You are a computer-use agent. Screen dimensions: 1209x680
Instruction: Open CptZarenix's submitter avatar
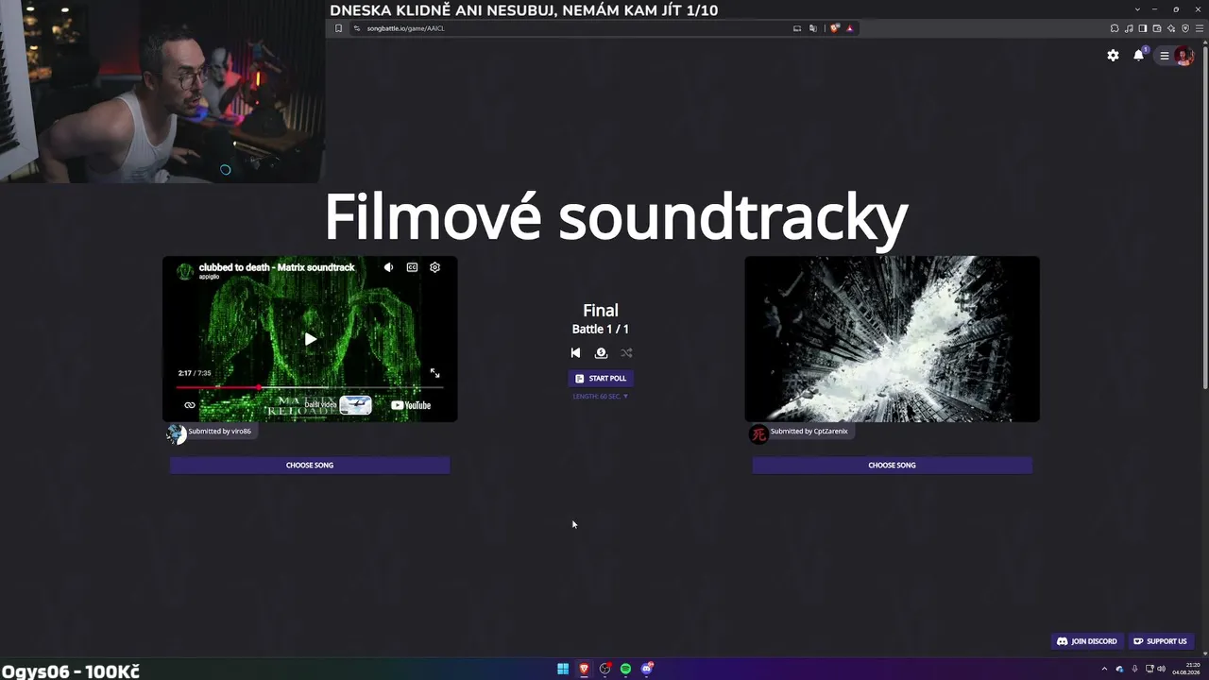coord(758,433)
